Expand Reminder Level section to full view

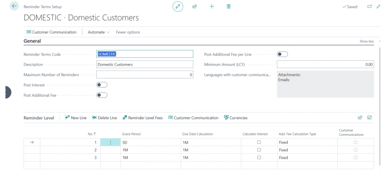coord(370,118)
